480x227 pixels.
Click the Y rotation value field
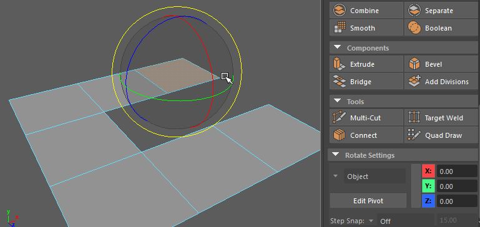[457, 186]
